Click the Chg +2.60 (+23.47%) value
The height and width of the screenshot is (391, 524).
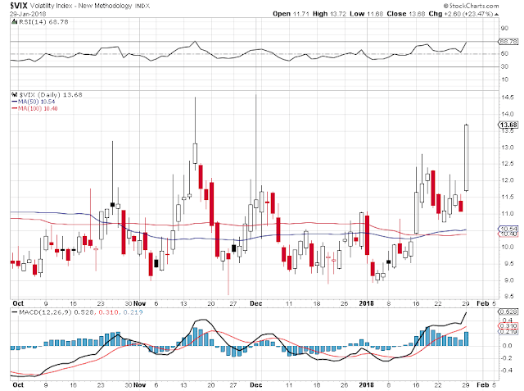point(461,14)
